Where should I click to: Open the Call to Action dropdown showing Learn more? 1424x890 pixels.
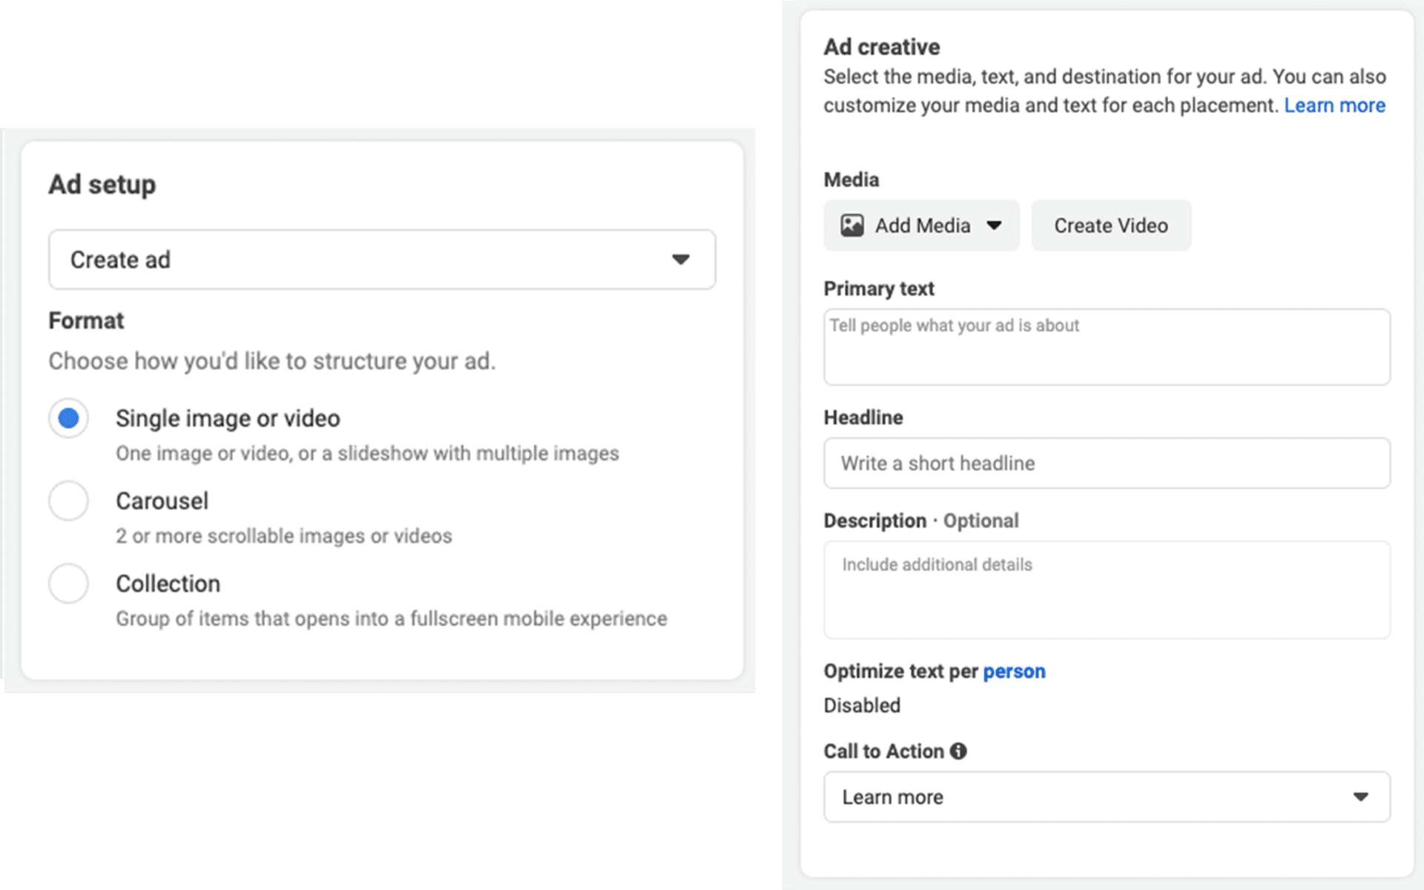(x=1107, y=797)
